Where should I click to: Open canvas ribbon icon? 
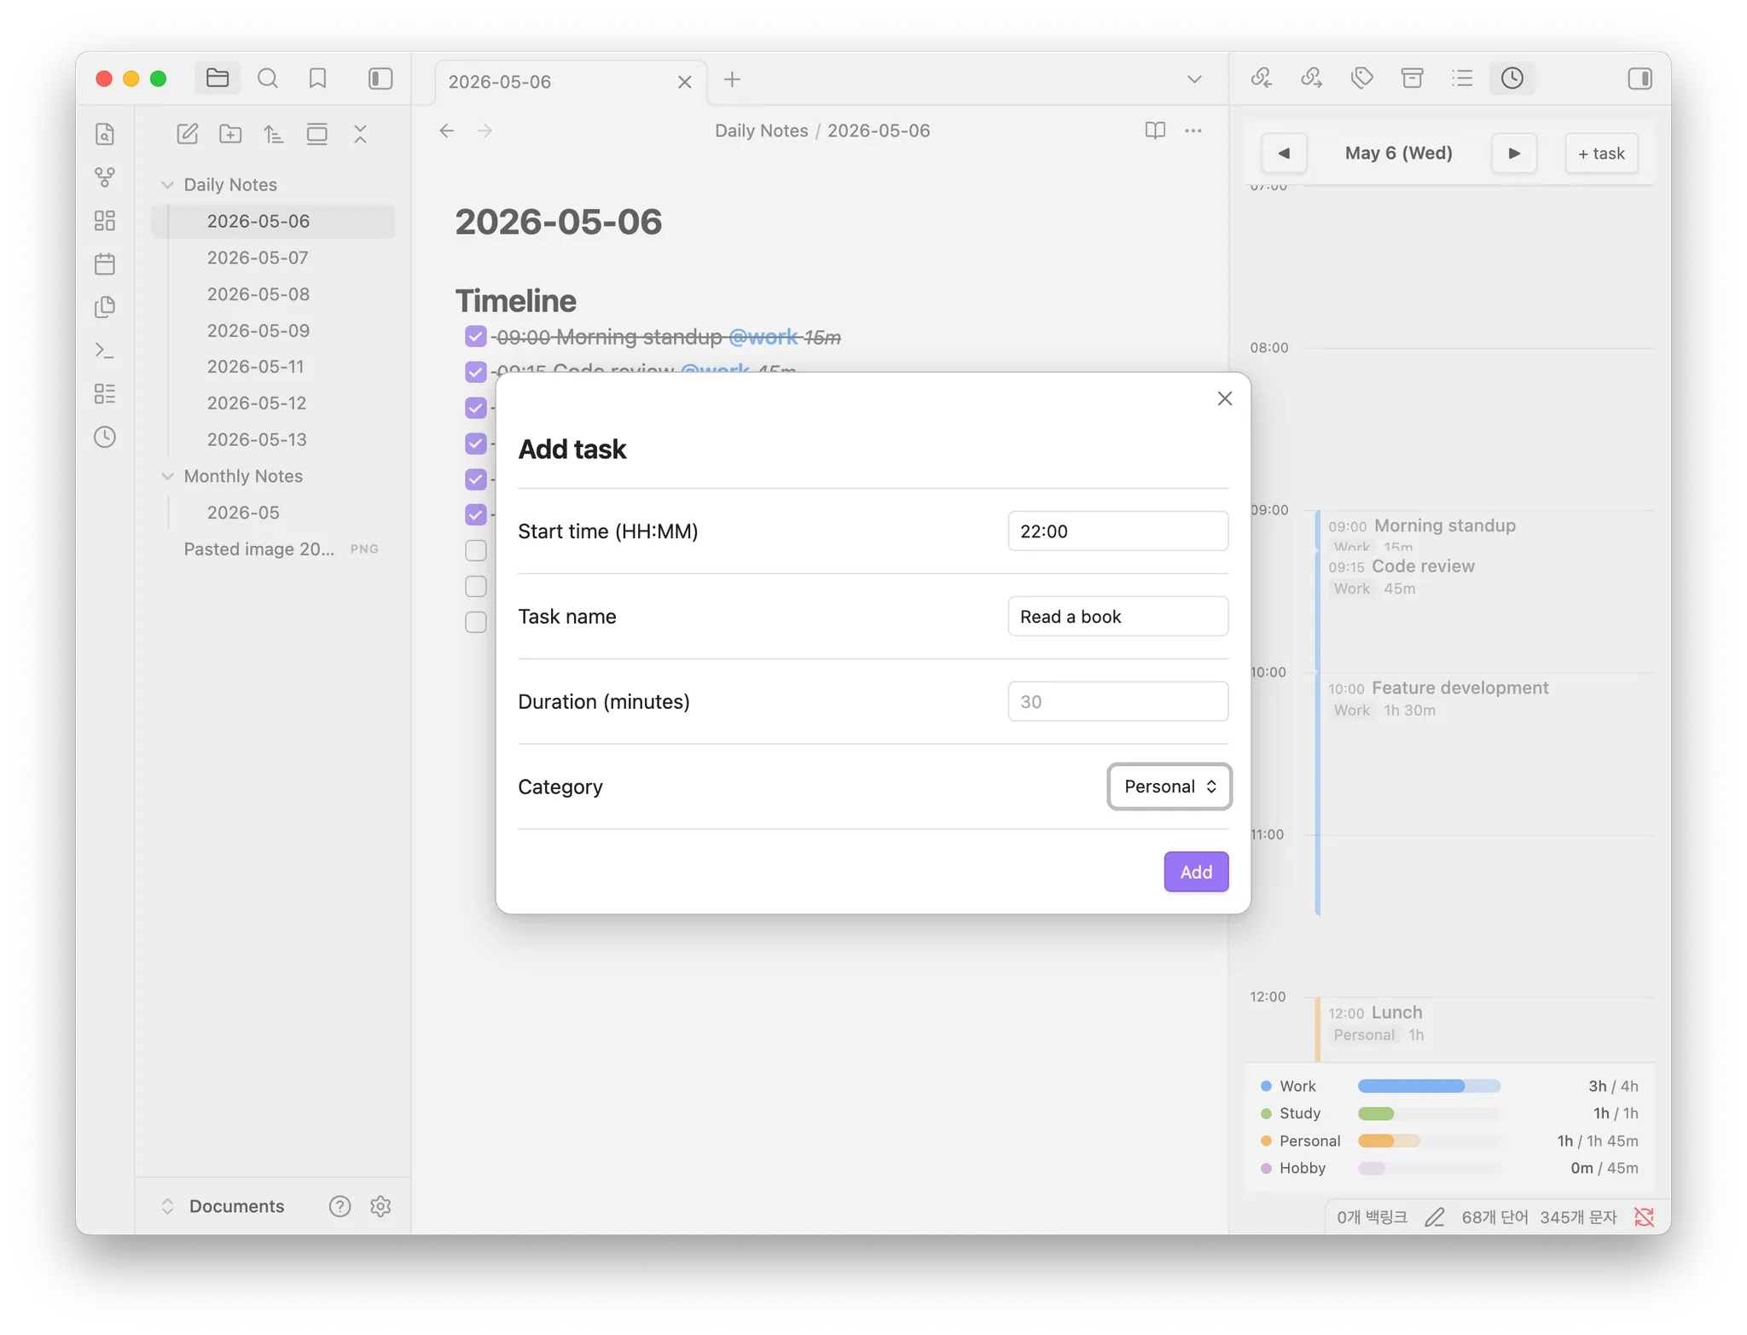105,221
